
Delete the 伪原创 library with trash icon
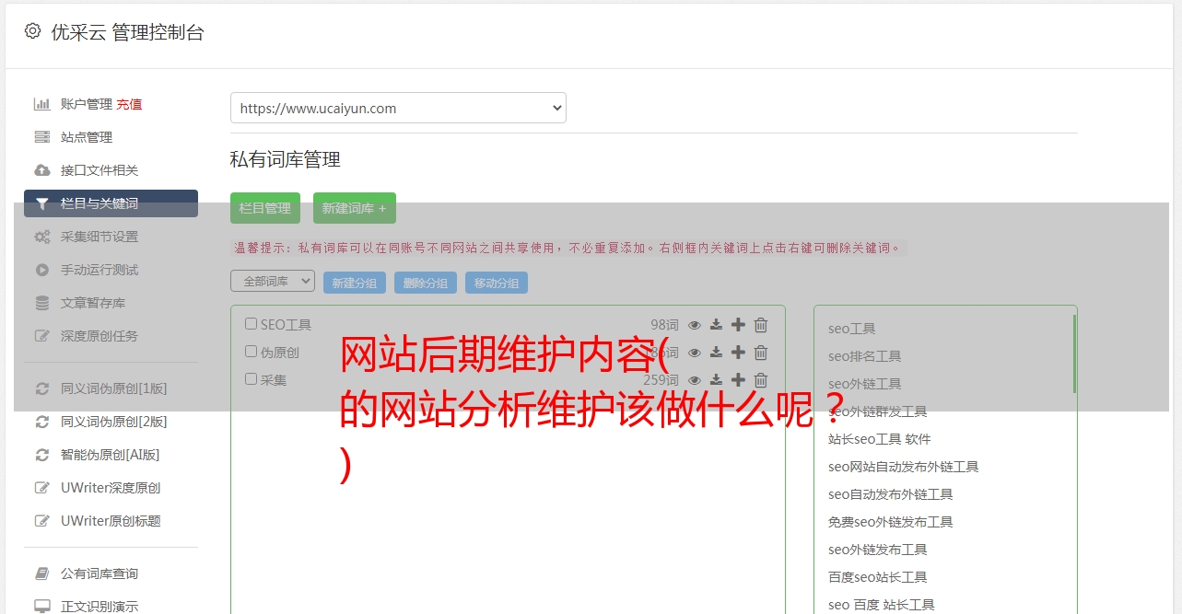coord(761,353)
